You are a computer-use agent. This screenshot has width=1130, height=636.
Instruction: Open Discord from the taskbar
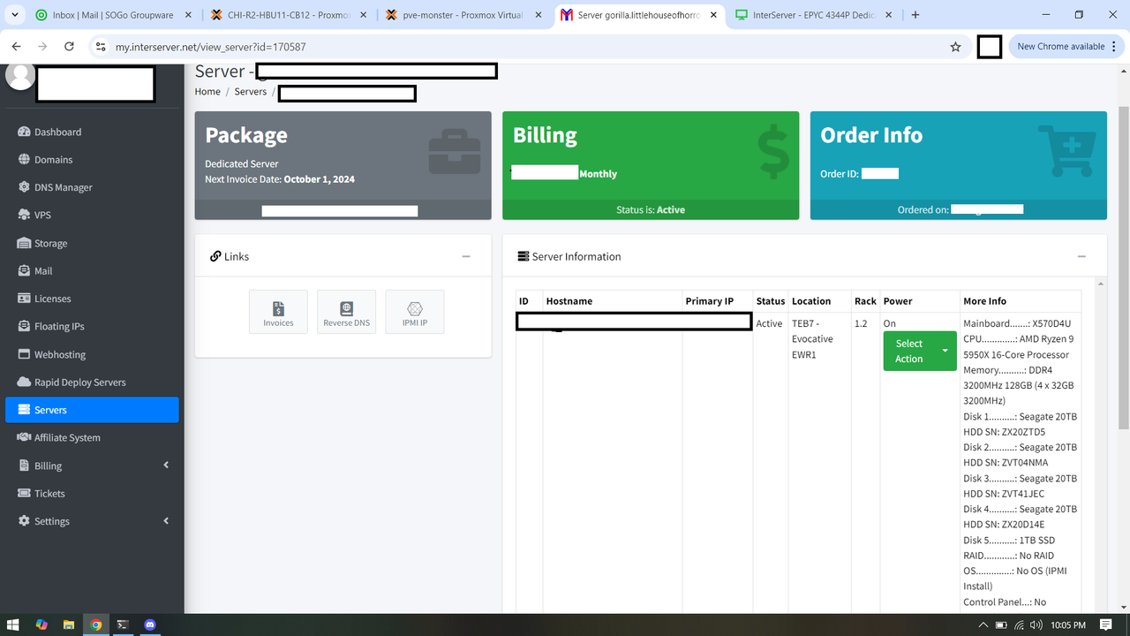[x=149, y=625]
